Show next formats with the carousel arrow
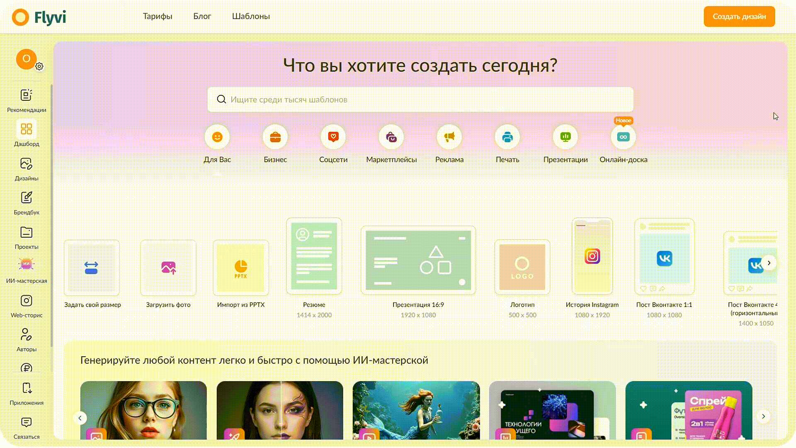 coord(769,263)
